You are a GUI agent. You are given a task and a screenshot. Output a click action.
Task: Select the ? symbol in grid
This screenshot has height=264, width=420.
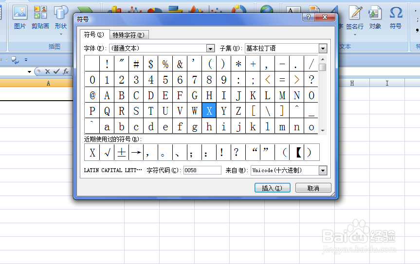click(311, 79)
